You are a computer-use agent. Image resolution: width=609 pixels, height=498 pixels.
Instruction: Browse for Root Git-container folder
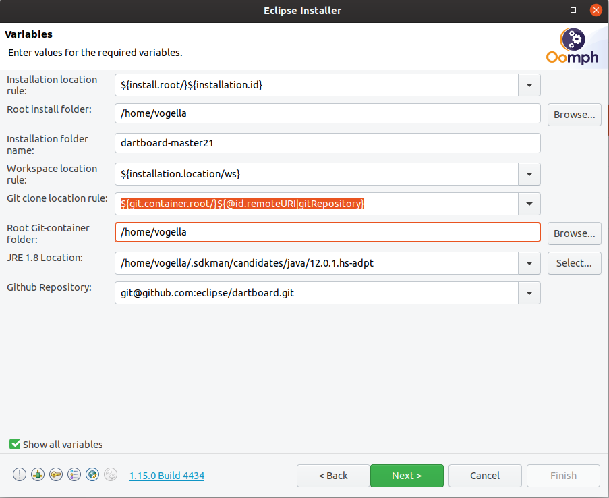tap(575, 233)
